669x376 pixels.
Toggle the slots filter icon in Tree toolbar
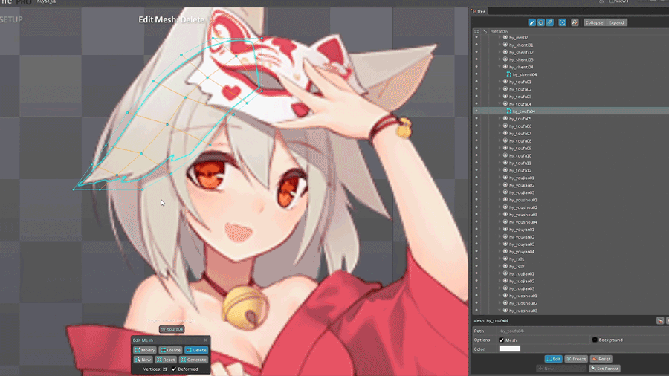[x=540, y=22]
